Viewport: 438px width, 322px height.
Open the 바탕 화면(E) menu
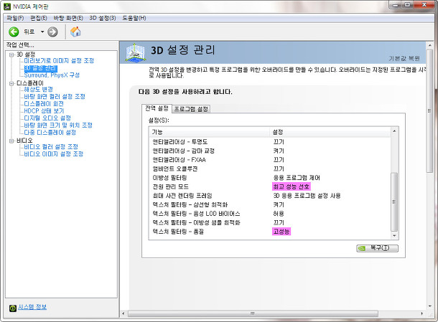click(68, 18)
